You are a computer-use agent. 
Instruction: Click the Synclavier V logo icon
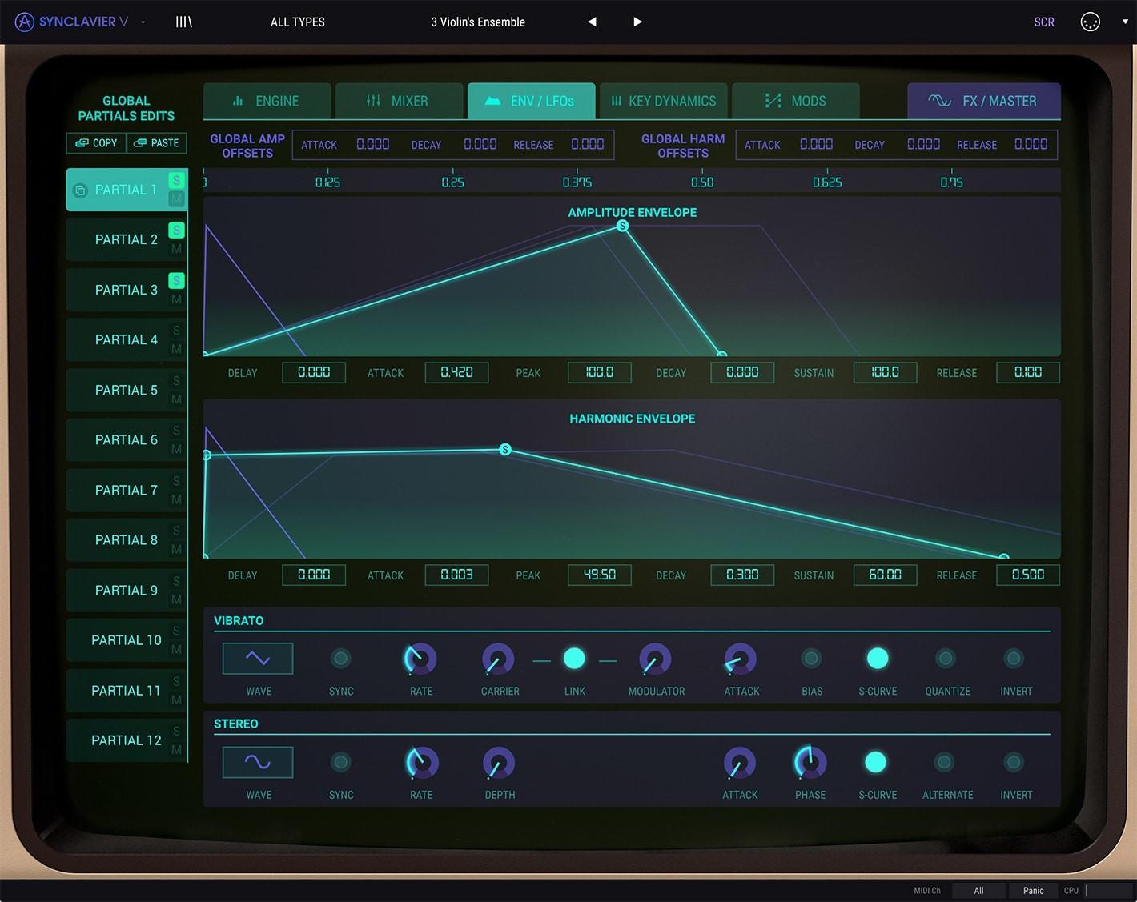(x=24, y=22)
